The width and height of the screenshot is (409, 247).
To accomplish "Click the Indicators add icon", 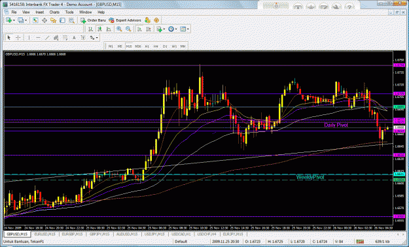I will 159,29.
